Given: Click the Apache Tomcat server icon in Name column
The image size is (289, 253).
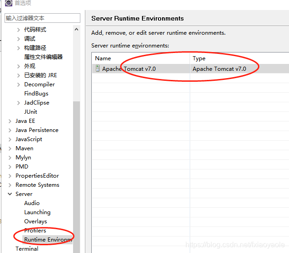Looking at the screenshot, I should 98,69.
